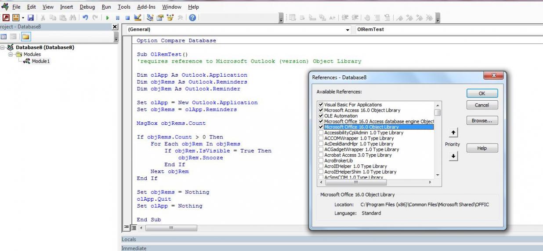Open the OlRemTest procedure dropdown

449,30
